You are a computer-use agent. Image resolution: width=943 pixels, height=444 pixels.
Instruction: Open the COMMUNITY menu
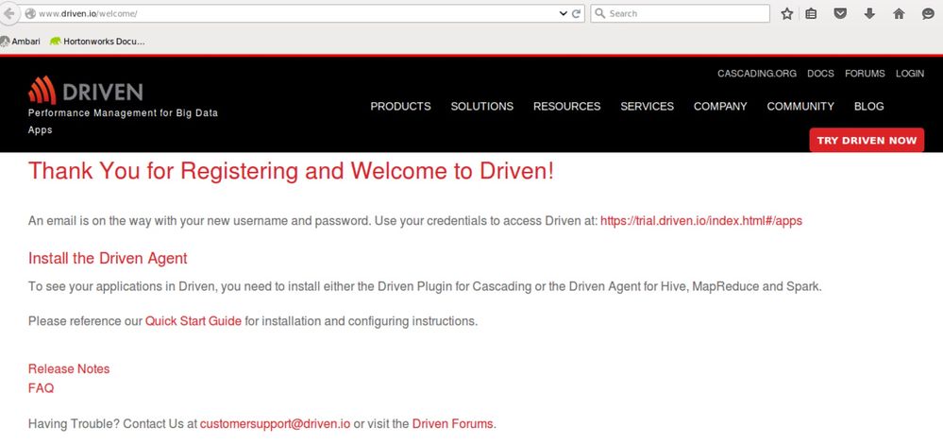pyautogui.click(x=800, y=107)
